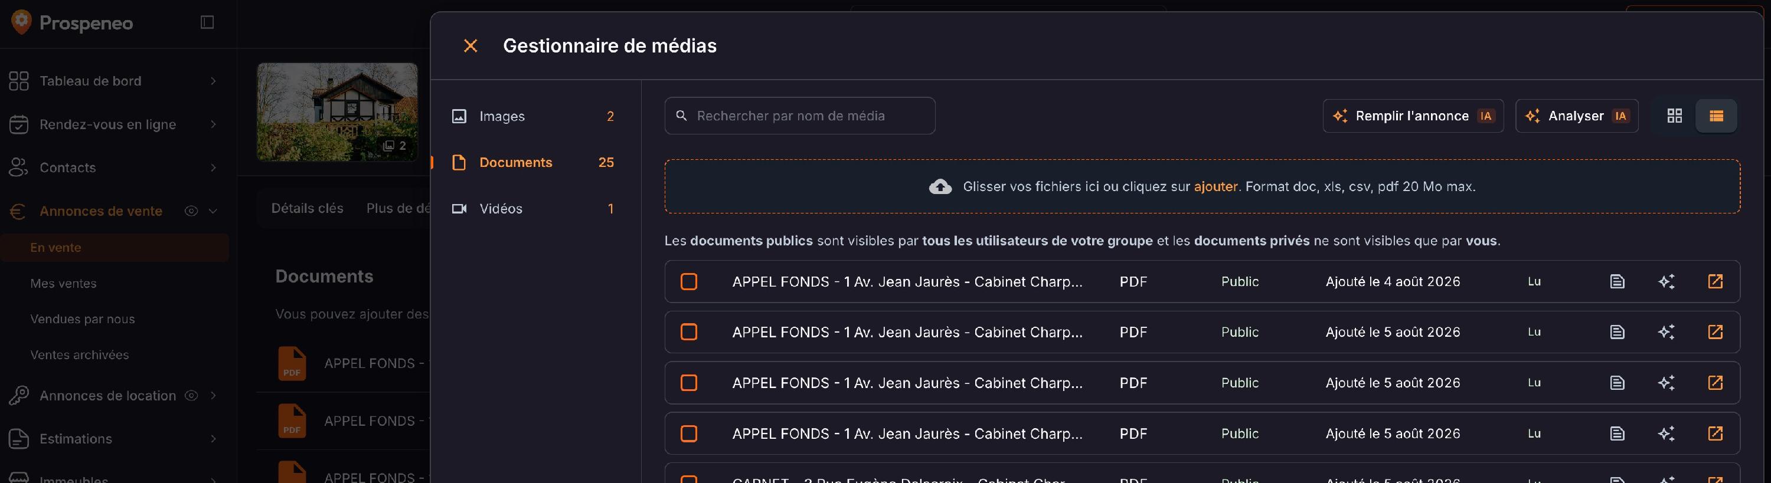Image resolution: width=1771 pixels, height=483 pixels.
Task: Click the Tableau de bord grid icon
Action: (x=18, y=81)
